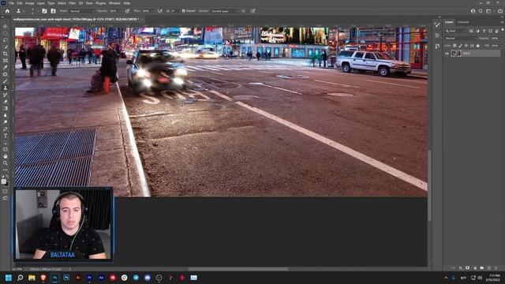Select the Hand tool
The width and height of the screenshot is (505, 284).
[x=6, y=156]
